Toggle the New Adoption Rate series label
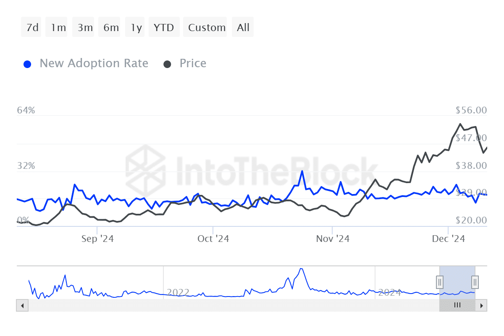504x336 pixels. point(94,63)
